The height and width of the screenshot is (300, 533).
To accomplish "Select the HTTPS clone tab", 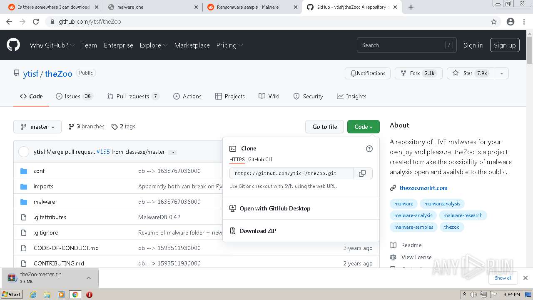I will coord(237,160).
